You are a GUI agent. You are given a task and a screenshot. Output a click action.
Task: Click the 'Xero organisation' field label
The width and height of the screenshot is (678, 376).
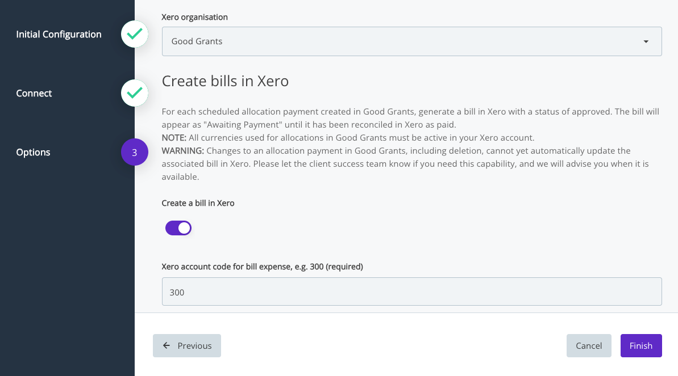click(x=194, y=17)
